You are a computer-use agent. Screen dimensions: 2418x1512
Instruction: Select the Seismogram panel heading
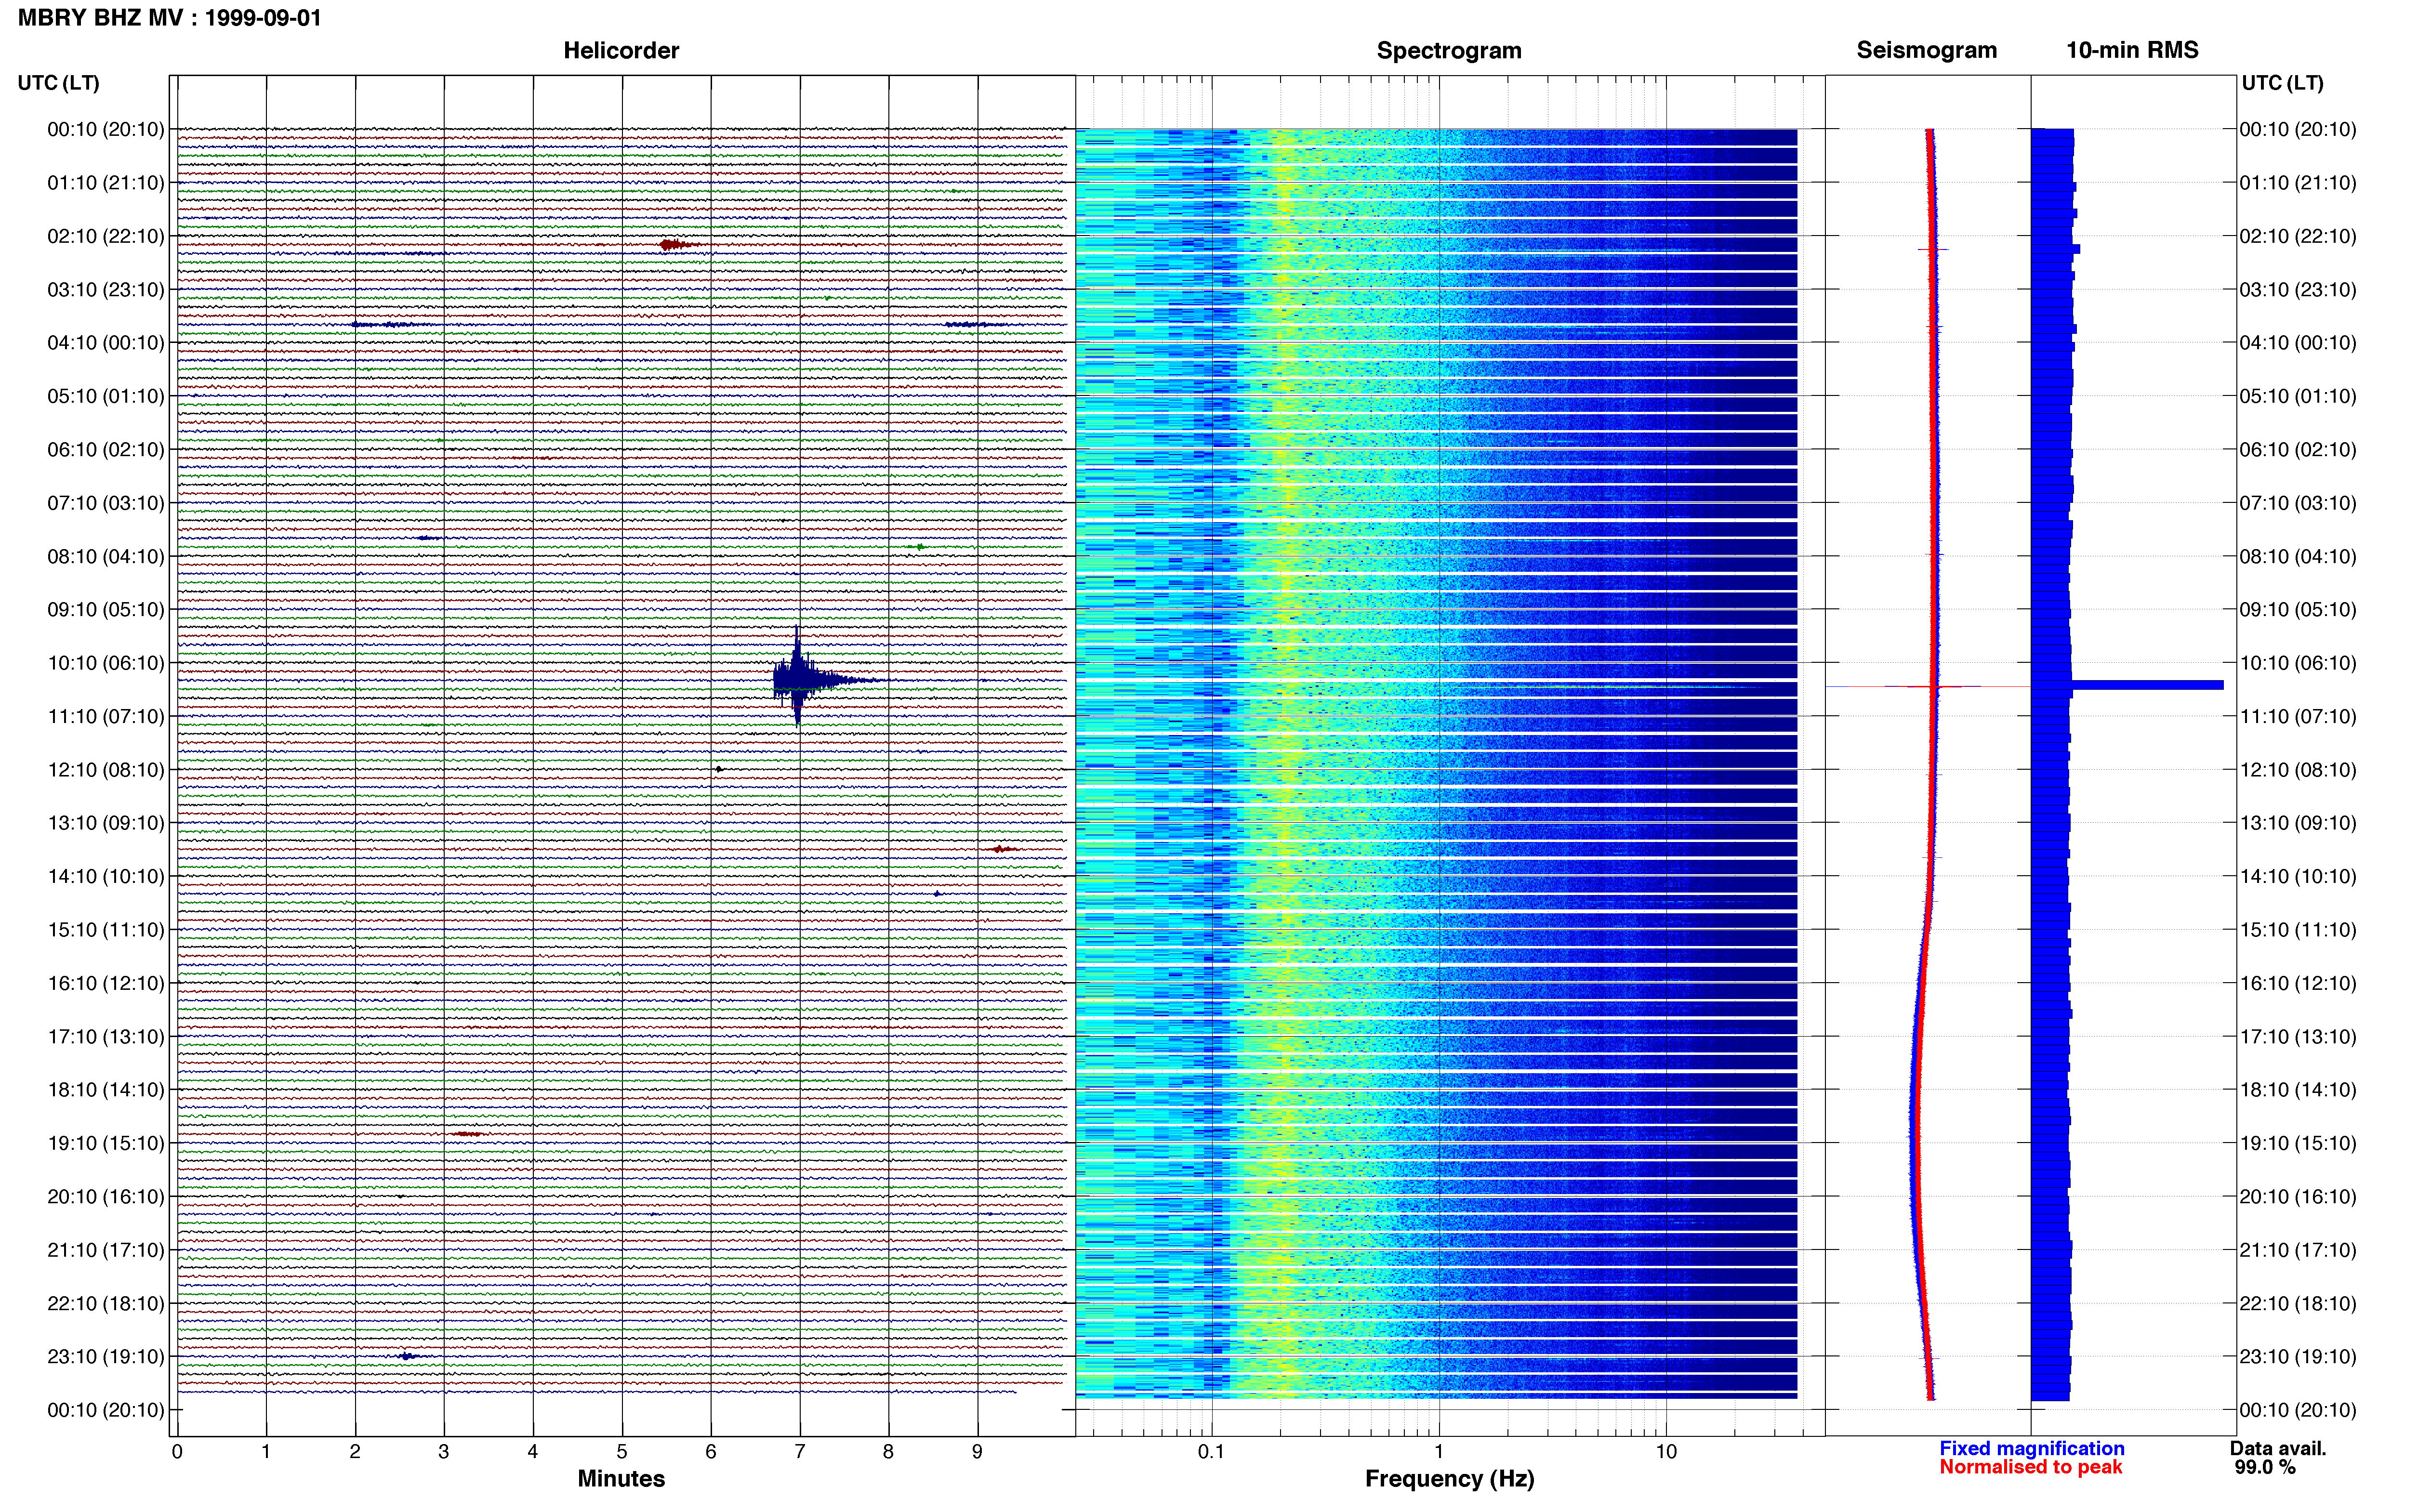click(x=1926, y=51)
